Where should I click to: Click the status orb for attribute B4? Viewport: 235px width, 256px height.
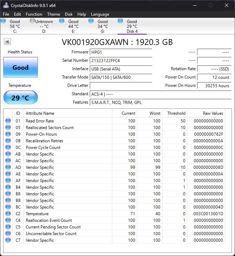coord(8,187)
